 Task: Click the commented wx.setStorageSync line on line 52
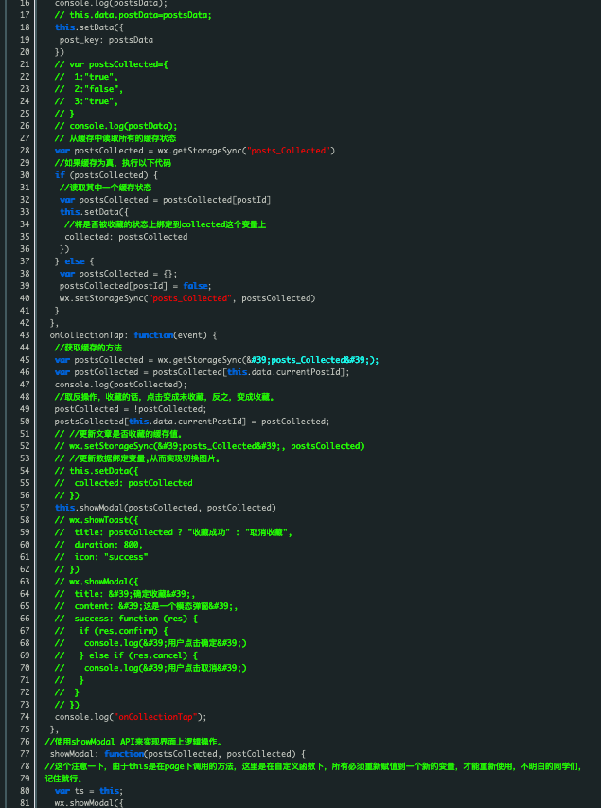coord(209,446)
